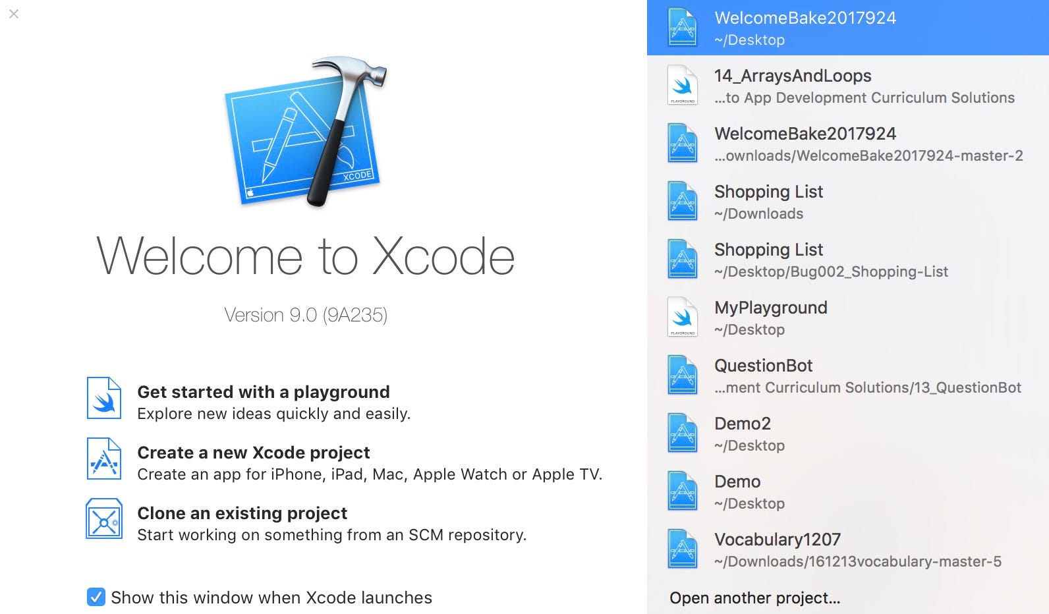Open another project from the recents list
Screen dimensions: 1049x614
pyautogui.click(x=755, y=598)
